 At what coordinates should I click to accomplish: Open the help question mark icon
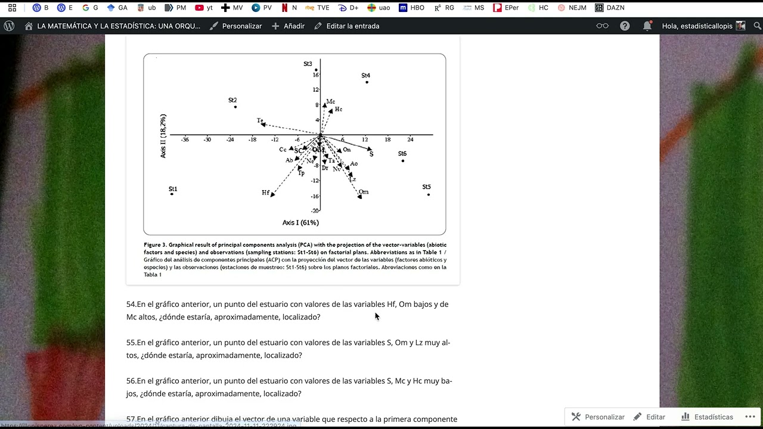(625, 26)
